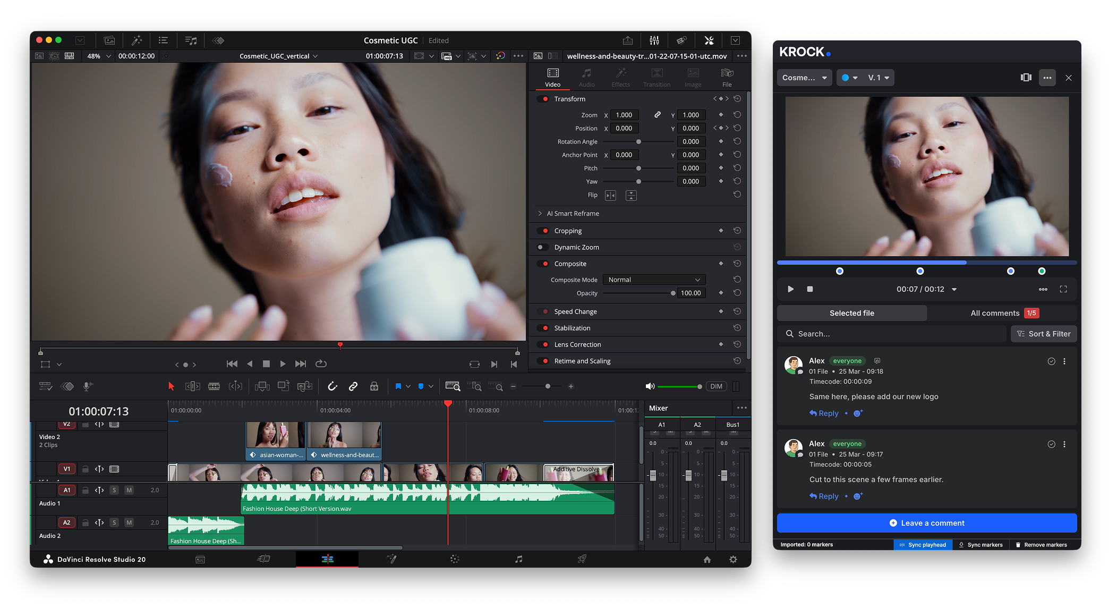Image resolution: width=1117 pixels, height=607 pixels.
Task: Toggle the Linked Selection chain icon
Action: 353,386
